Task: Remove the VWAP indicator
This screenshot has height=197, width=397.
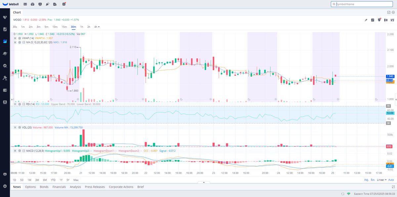Action: [x=15, y=38]
